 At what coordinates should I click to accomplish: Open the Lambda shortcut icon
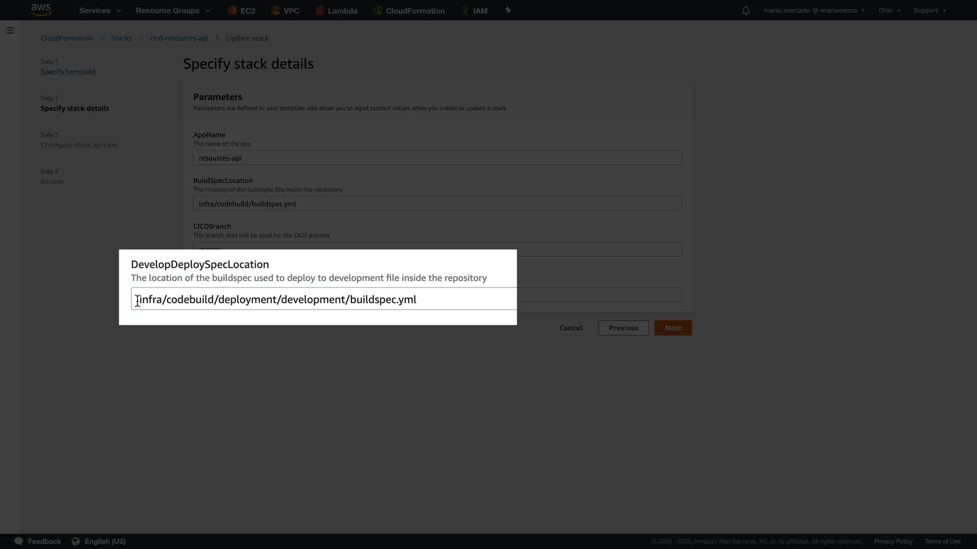tap(336, 11)
